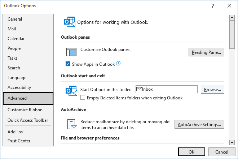The width and height of the screenshot is (238, 159).
Task: Click the Outlook logo icon in the header
Action: (70, 22)
